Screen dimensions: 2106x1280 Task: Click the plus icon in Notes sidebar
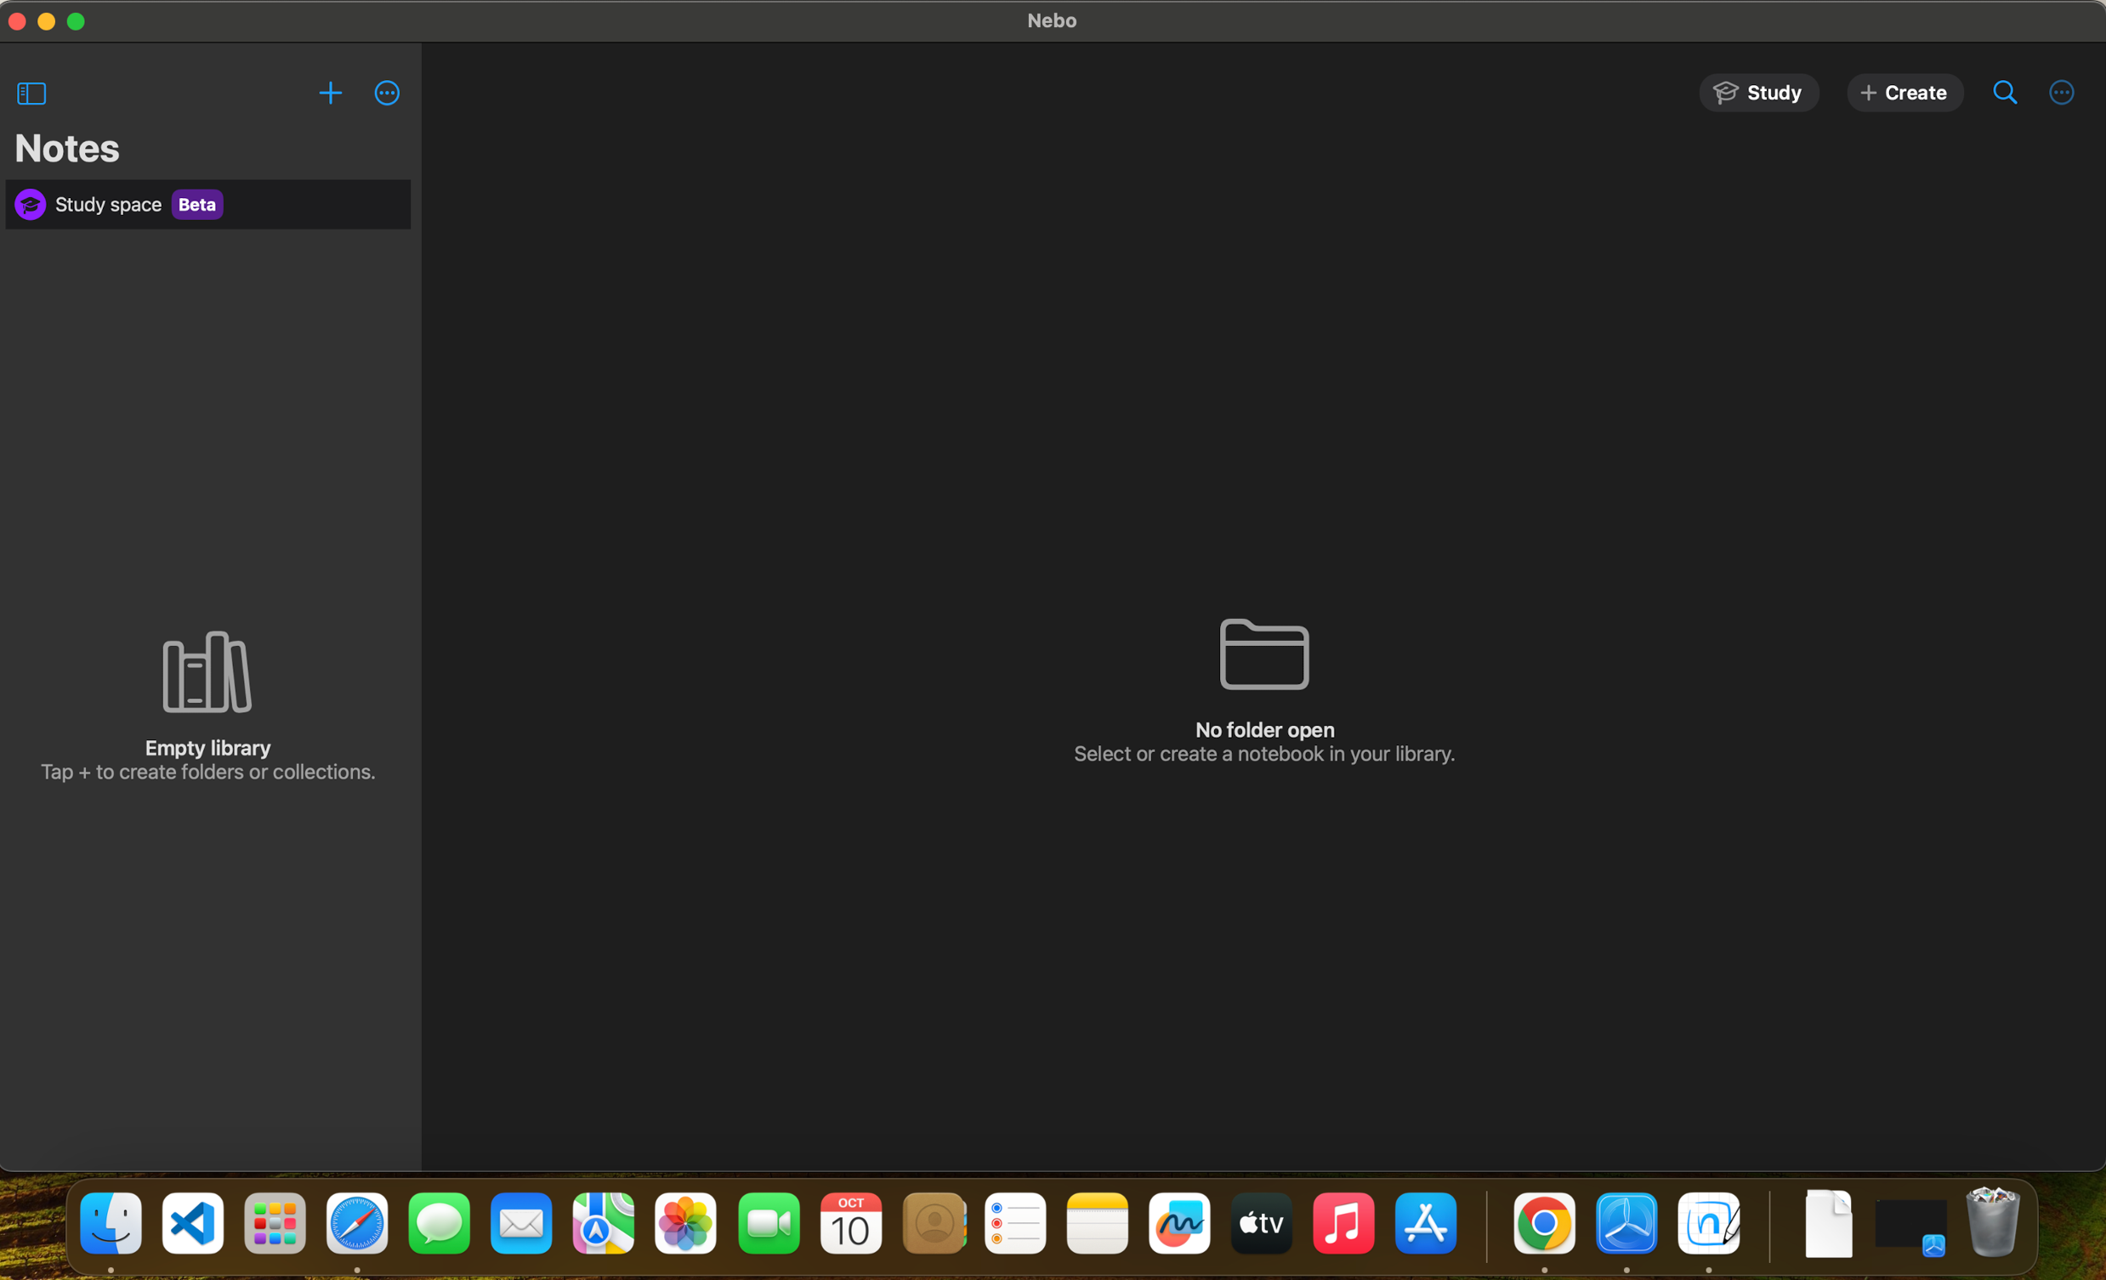330,93
